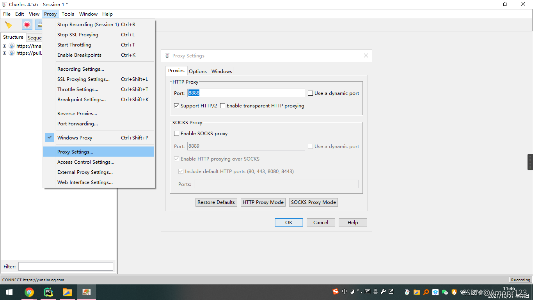Confirm the dialog with OK

(x=289, y=223)
